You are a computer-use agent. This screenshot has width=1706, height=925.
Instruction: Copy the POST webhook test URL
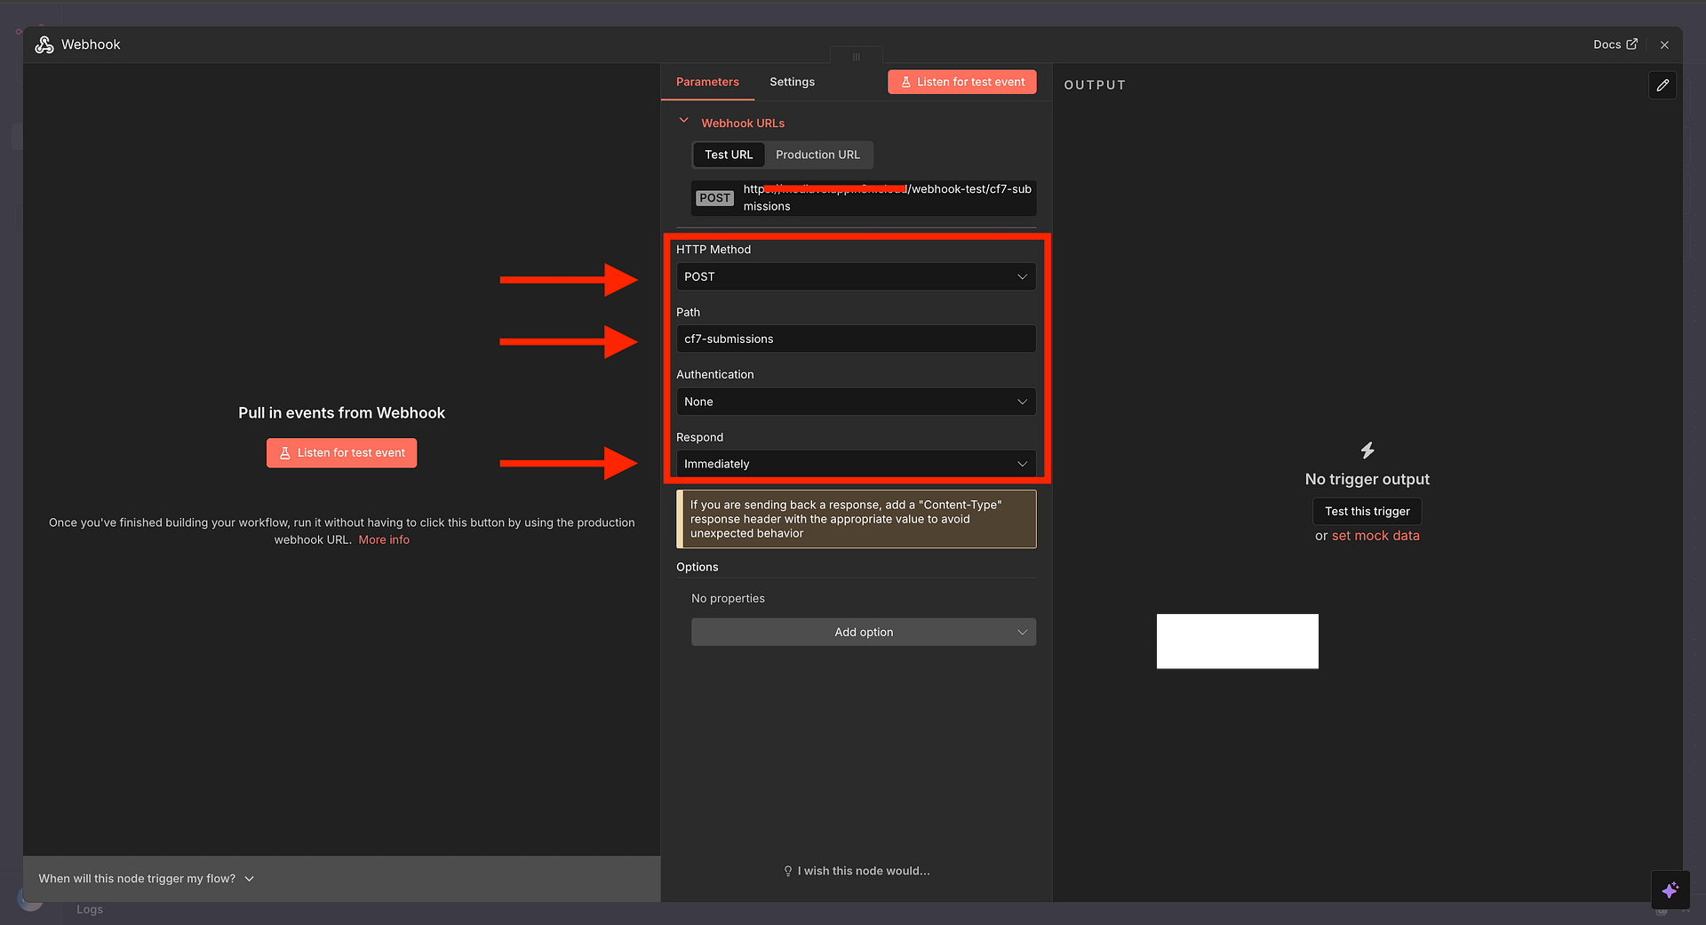[864, 197]
